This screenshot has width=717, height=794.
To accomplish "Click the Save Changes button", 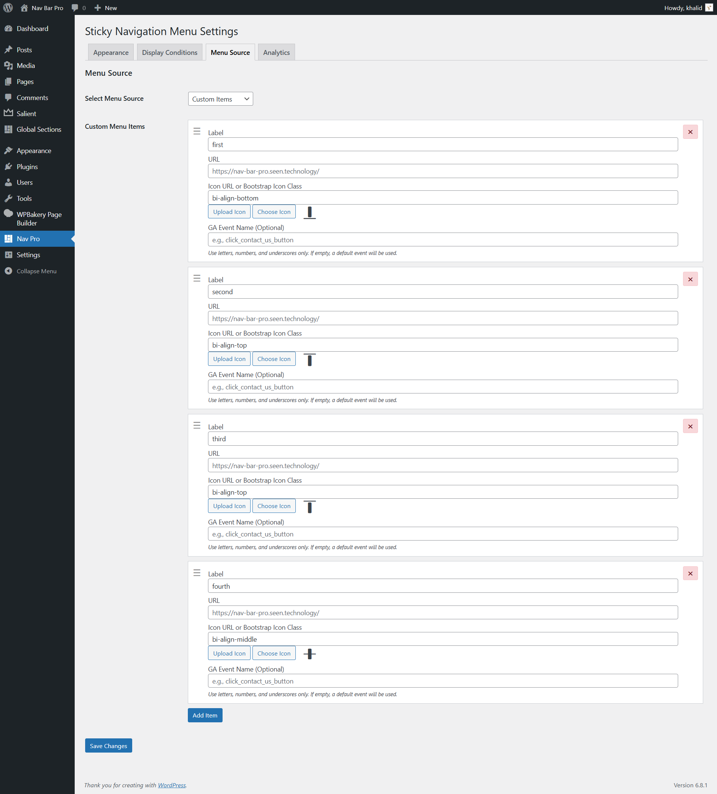I will (x=108, y=745).
